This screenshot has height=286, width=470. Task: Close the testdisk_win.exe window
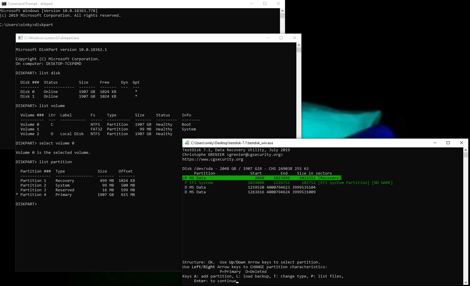(462, 143)
